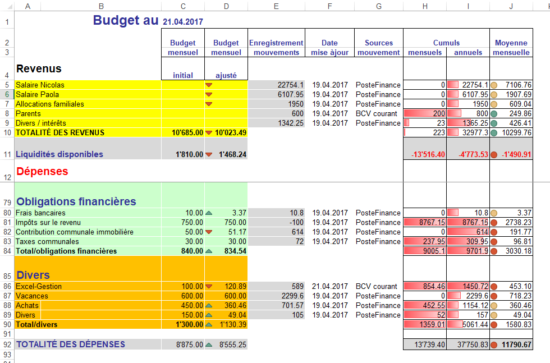
Task: Click the yellow circle beside 7106.76
Action: tap(494, 85)
